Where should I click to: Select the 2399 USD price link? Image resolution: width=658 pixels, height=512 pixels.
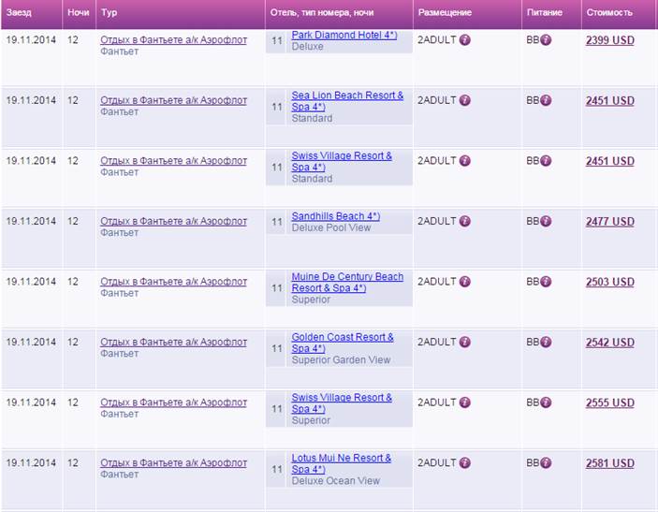(x=609, y=41)
